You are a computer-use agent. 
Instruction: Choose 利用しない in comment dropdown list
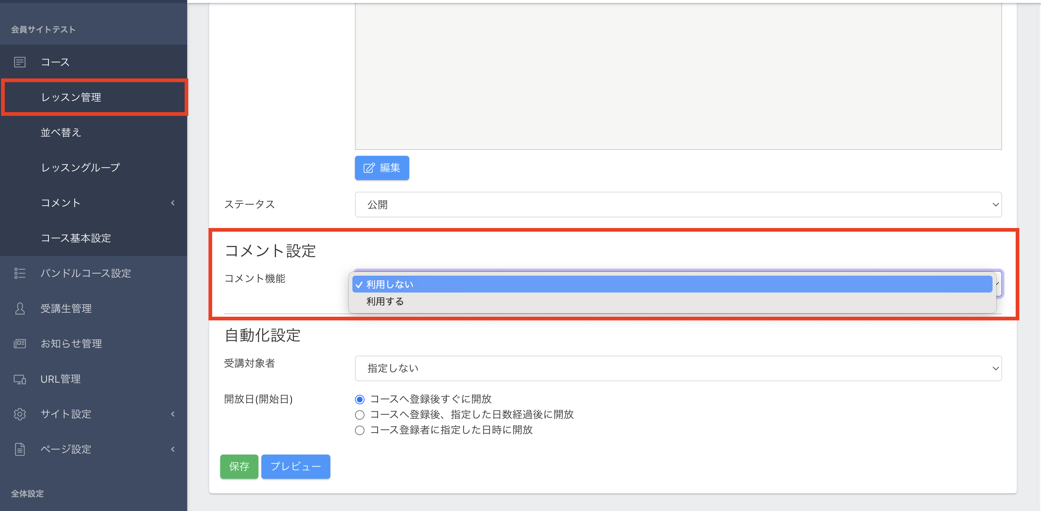[389, 284]
